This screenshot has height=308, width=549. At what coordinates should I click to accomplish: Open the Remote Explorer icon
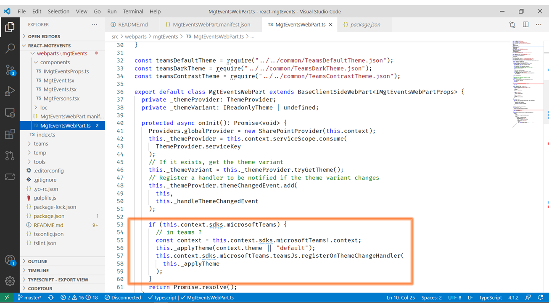coord(10,113)
